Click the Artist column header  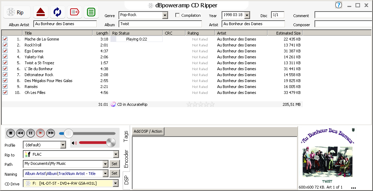[x=241, y=33]
